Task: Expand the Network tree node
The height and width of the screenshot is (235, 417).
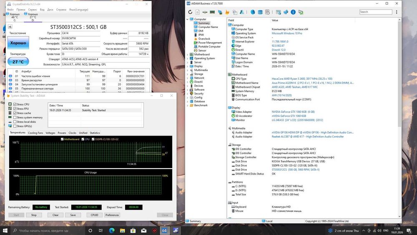Action: [x=187, y=78]
